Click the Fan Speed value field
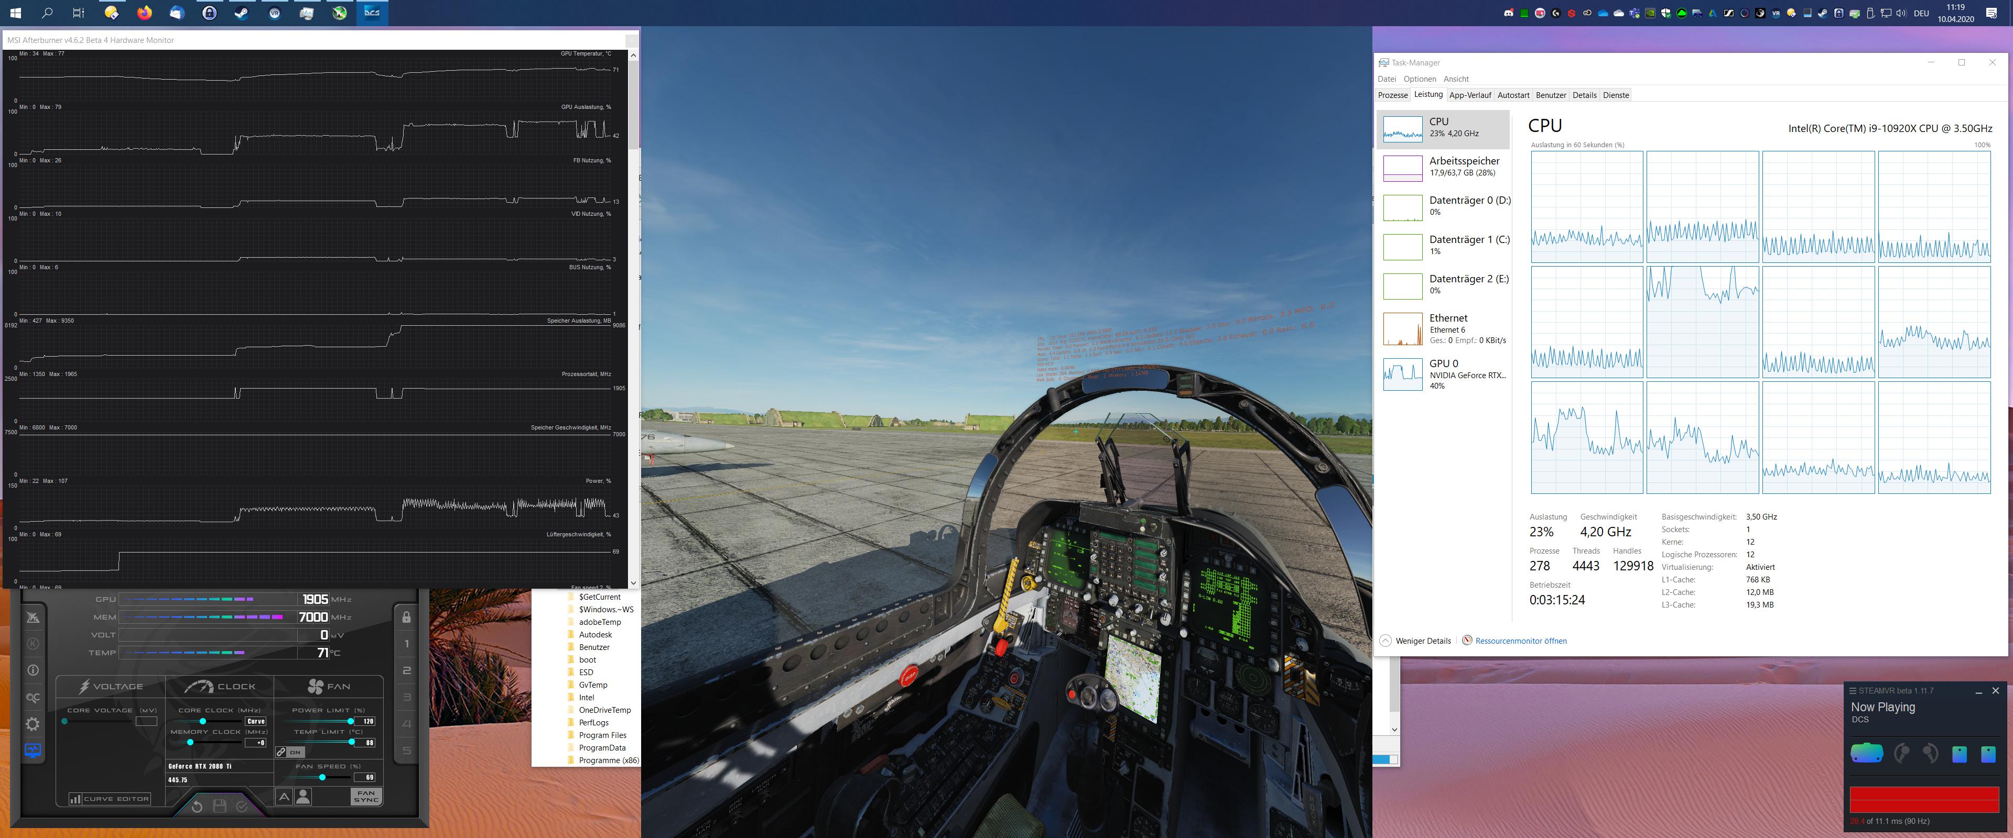The height and width of the screenshot is (838, 2013). click(x=366, y=777)
